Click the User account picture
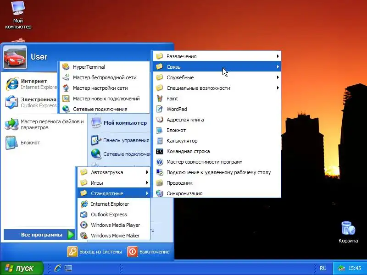367x275 pixels. pyautogui.click(x=15, y=57)
